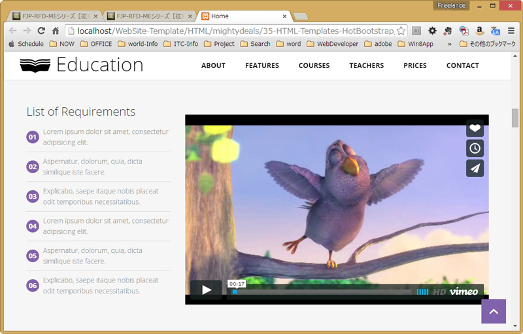Open the CONTACT navigation link
This screenshot has height=334, width=523.
coord(463,65)
